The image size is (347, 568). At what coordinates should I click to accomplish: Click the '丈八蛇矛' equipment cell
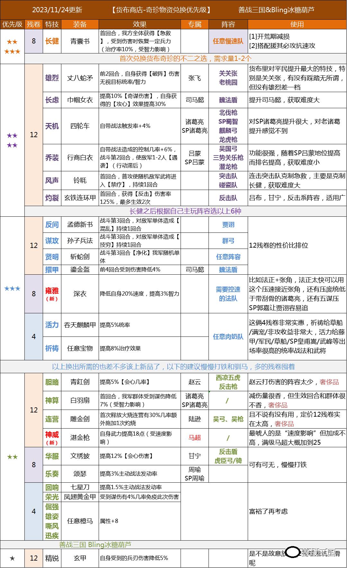click(80, 78)
